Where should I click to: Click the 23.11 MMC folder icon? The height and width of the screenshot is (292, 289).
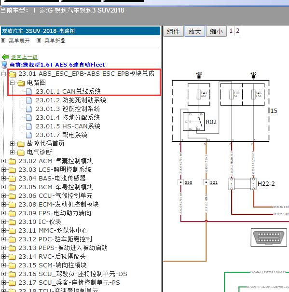pyautogui.click(x=12, y=231)
